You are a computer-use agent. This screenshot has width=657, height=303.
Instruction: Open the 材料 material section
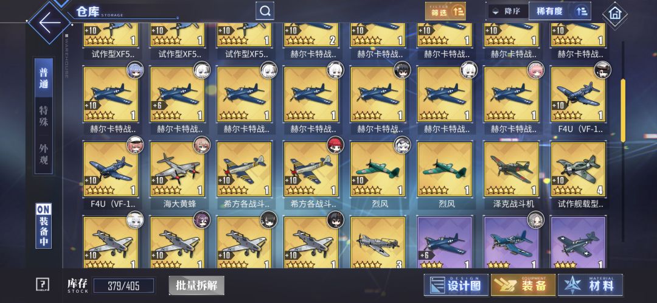click(590, 285)
